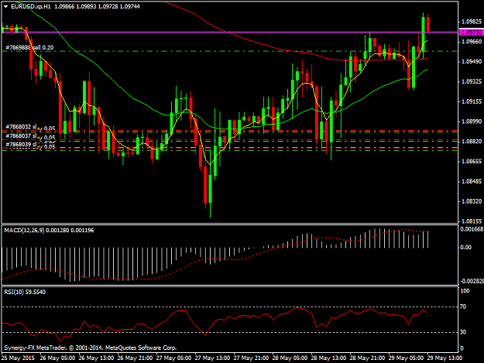This screenshot has height=363, width=484.
Task: Click the 1.08155 price axis label
Action: [x=472, y=221]
